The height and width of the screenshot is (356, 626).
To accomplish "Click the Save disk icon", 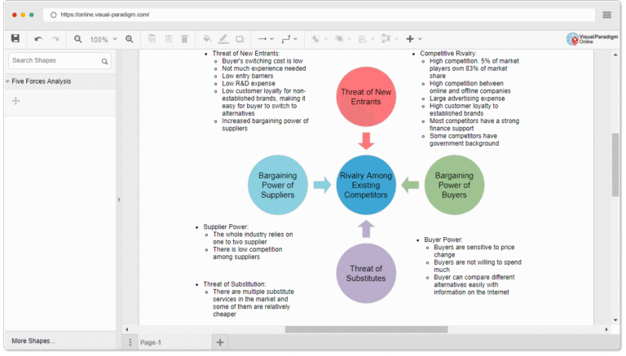I will tap(15, 38).
